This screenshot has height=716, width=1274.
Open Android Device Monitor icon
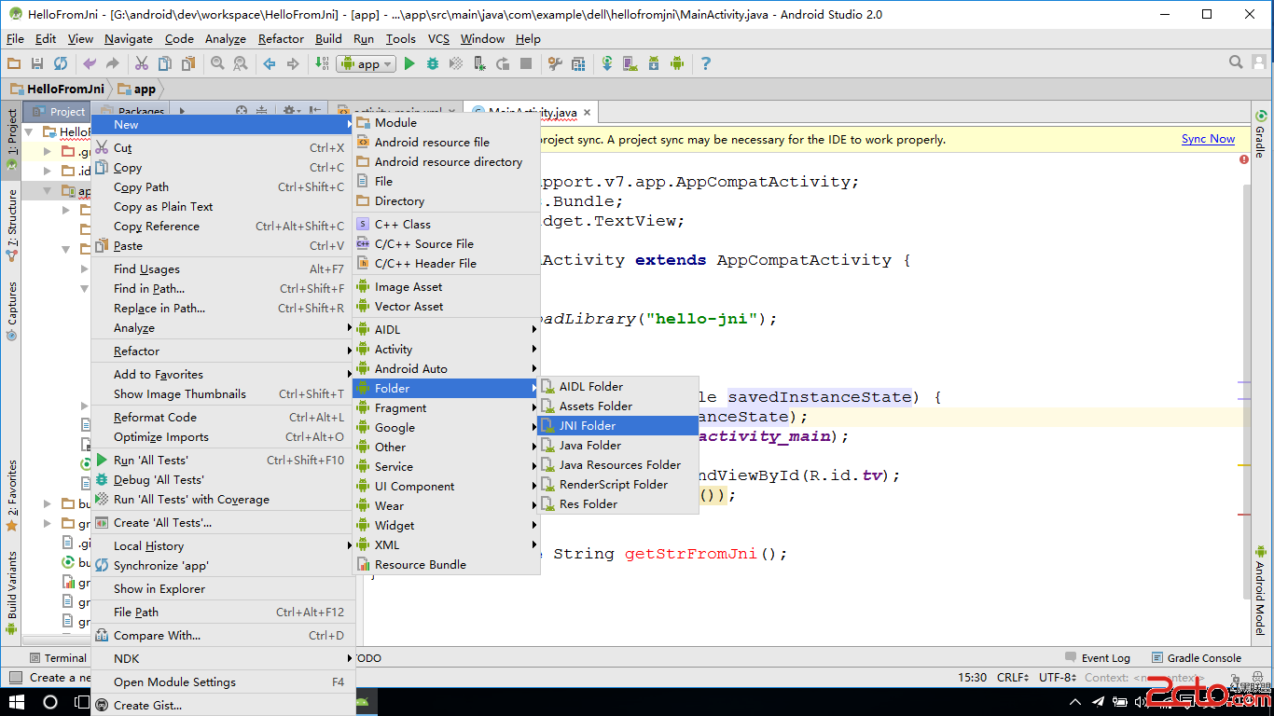677,63
